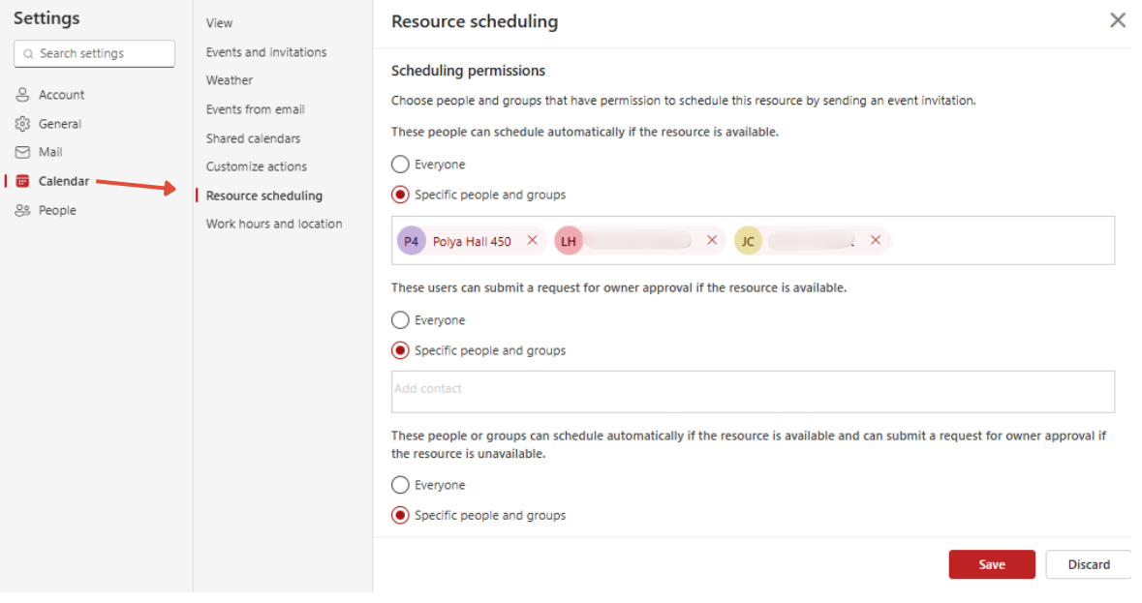
Task: Click the P4 avatar badge
Action: [411, 242]
